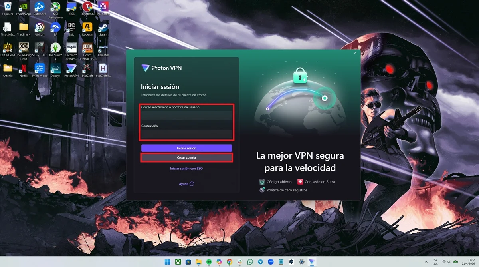Click the Contraseña password field

point(186,133)
